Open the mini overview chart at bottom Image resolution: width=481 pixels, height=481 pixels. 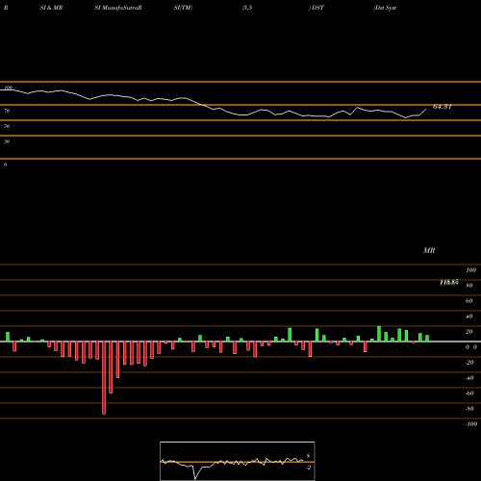238,461
